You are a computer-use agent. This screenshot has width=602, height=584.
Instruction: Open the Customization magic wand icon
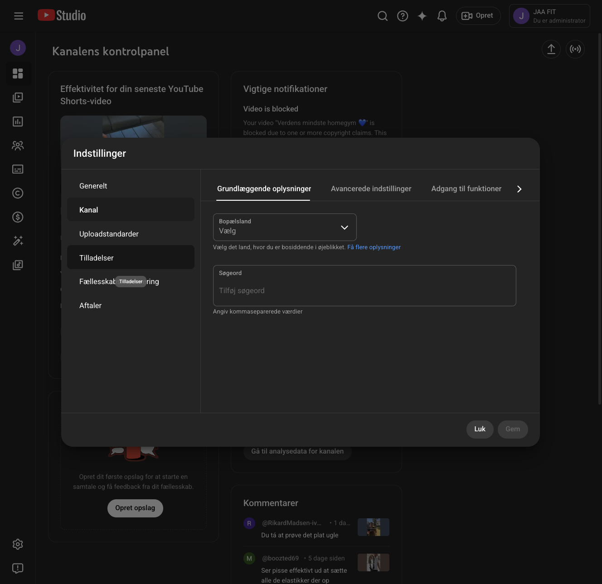[x=18, y=241]
